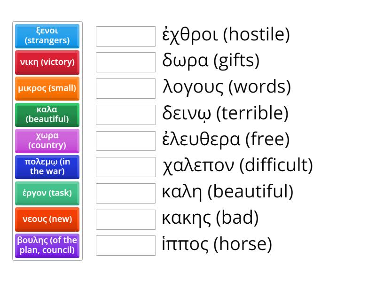
Task: Choose the purple βουλης tile
Action: [47, 245]
